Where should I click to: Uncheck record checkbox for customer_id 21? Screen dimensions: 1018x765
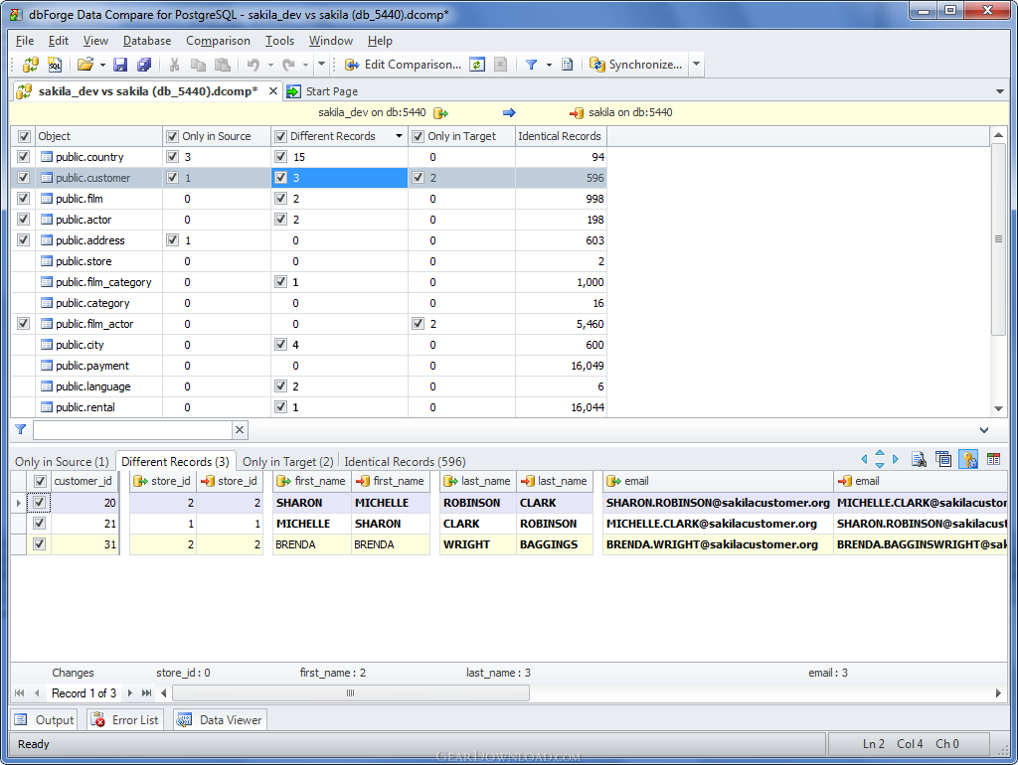[39, 523]
